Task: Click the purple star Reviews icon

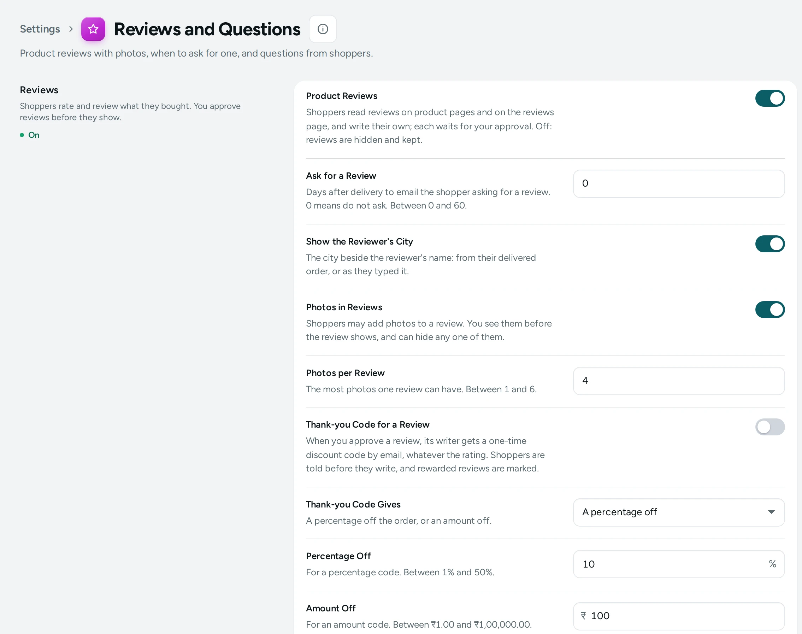Action: tap(93, 29)
